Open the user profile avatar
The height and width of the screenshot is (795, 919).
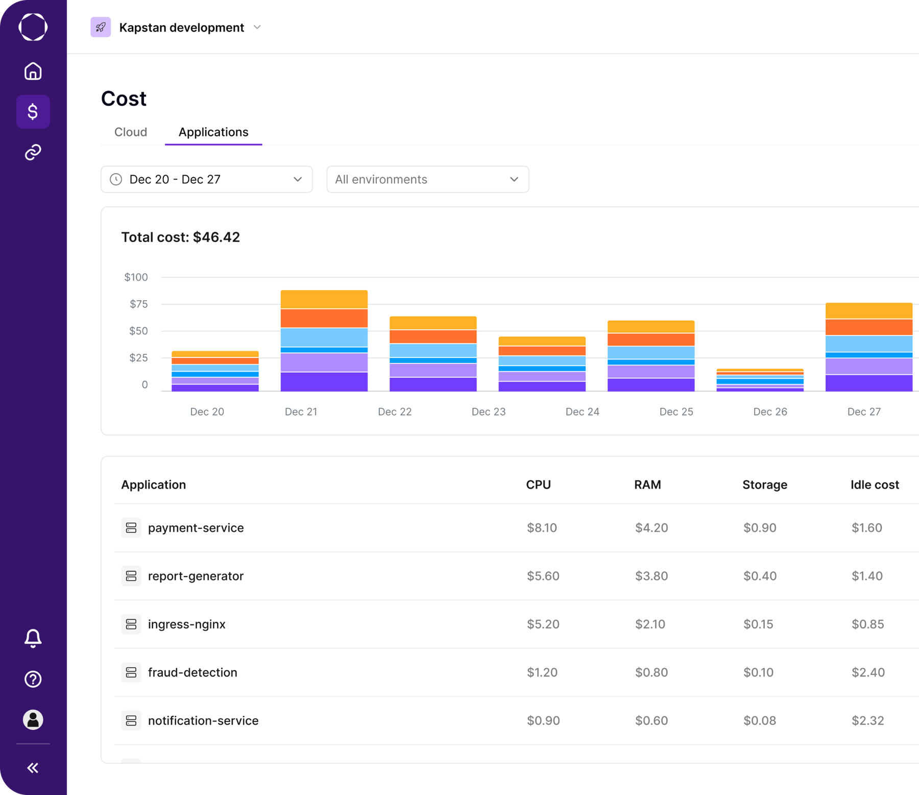(33, 719)
